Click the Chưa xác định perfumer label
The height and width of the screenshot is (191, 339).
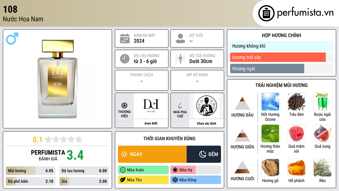pos(207,123)
